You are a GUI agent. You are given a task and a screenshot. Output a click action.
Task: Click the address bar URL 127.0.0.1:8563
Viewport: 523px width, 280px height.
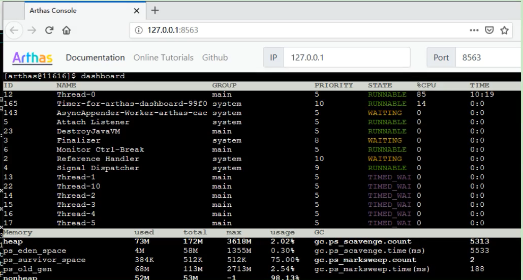click(x=173, y=30)
